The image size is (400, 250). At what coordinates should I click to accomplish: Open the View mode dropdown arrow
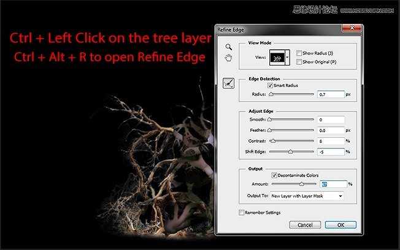point(288,57)
